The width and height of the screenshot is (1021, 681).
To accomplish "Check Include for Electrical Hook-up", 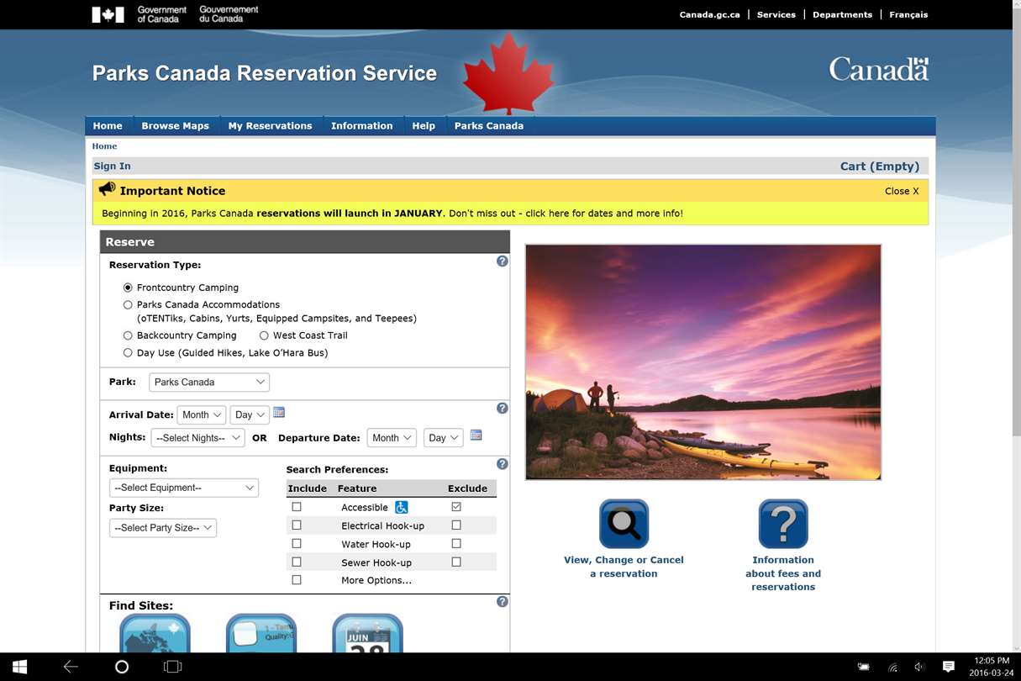I will pyautogui.click(x=297, y=525).
